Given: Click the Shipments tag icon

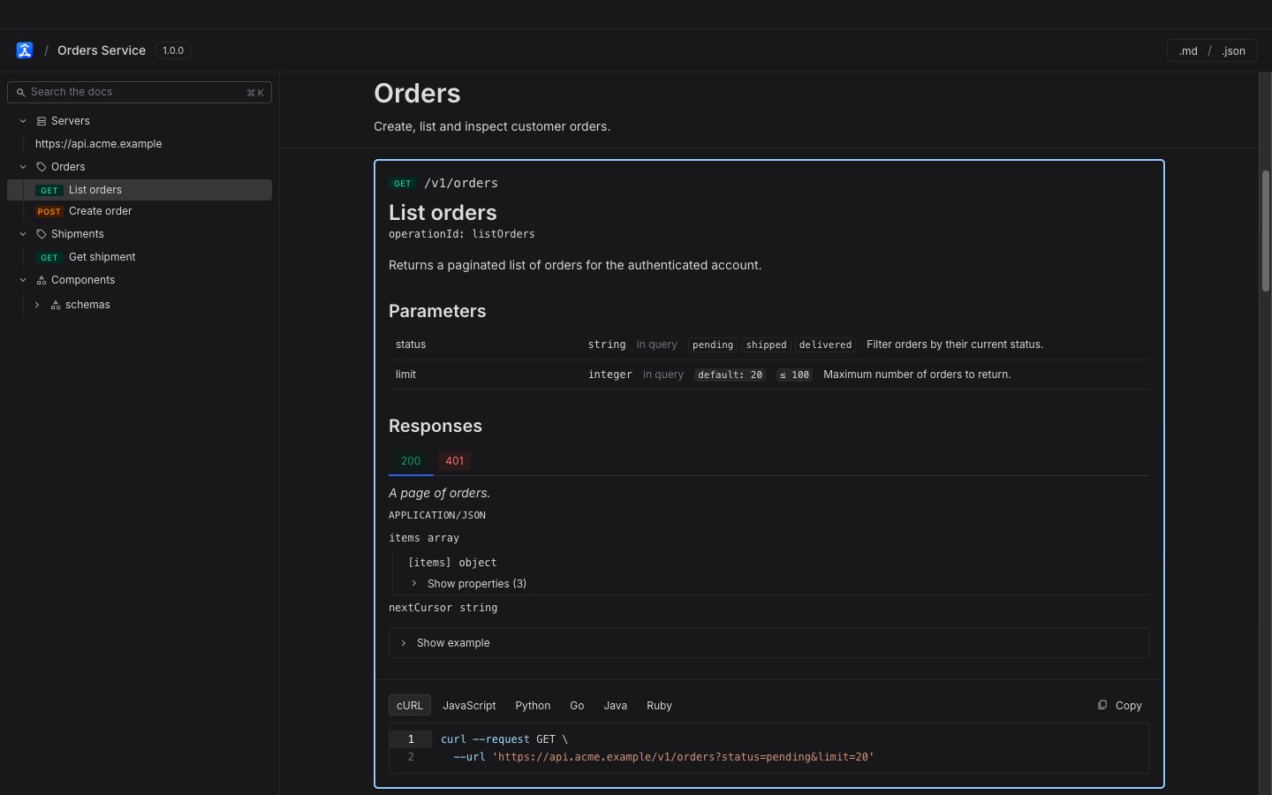Looking at the screenshot, I should [x=42, y=234].
